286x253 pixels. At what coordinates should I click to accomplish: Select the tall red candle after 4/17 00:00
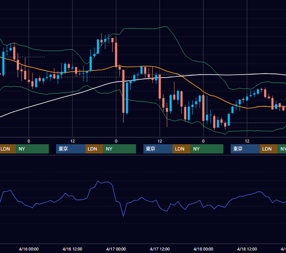tap(123, 92)
